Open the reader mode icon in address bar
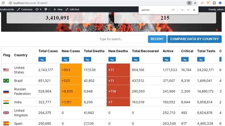 (x=189, y=3)
